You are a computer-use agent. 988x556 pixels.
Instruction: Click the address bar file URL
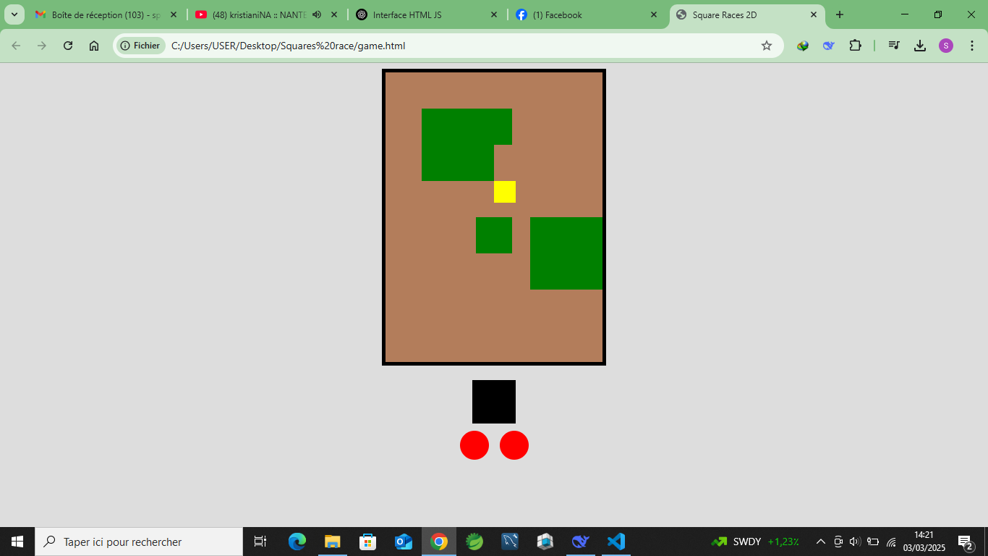tap(288, 46)
